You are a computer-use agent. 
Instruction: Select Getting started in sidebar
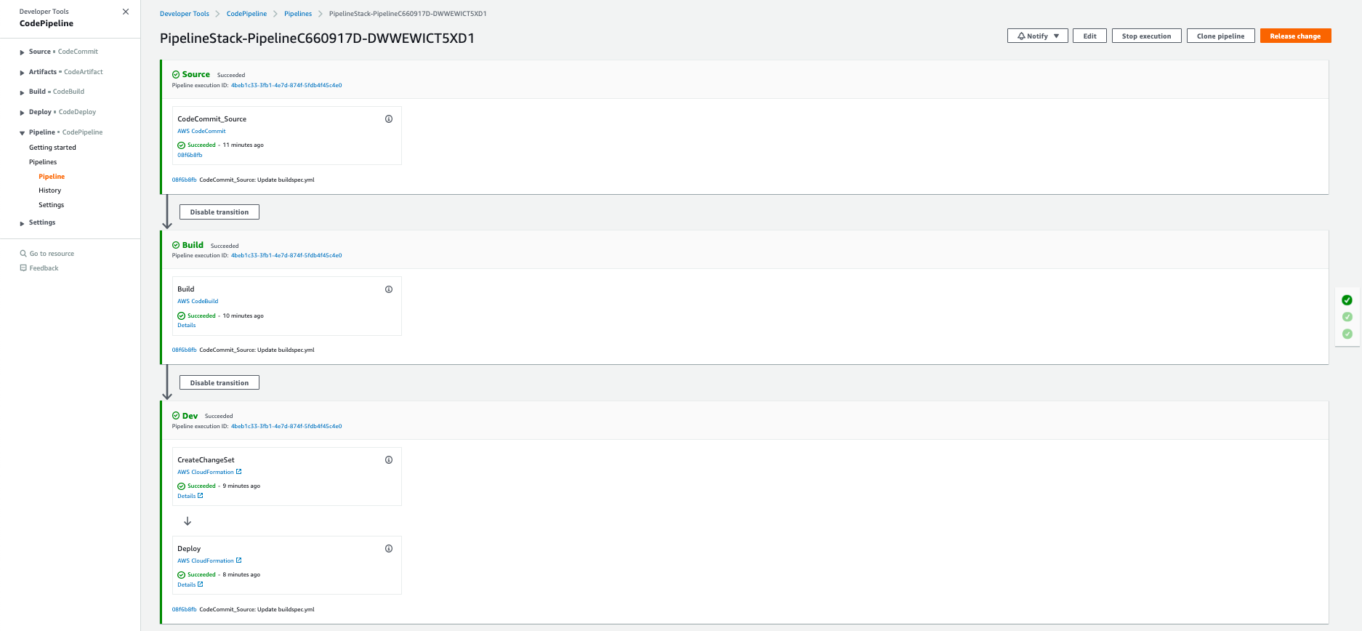52,148
